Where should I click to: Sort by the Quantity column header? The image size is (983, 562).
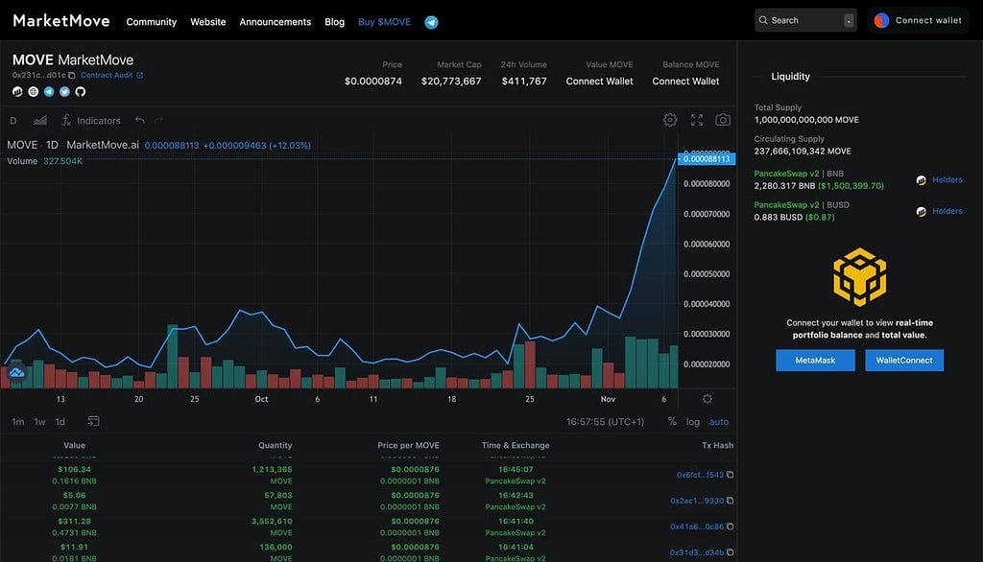276,445
